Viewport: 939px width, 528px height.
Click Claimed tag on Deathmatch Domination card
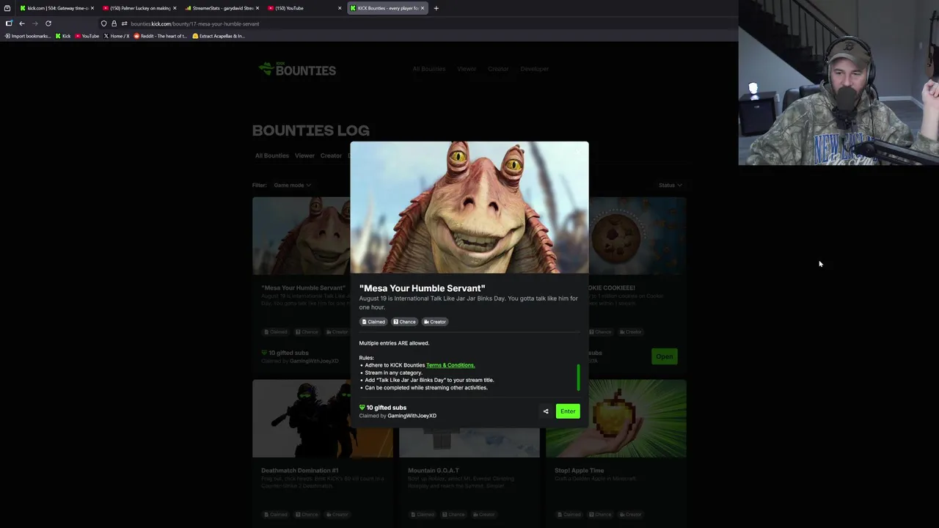(x=276, y=515)
